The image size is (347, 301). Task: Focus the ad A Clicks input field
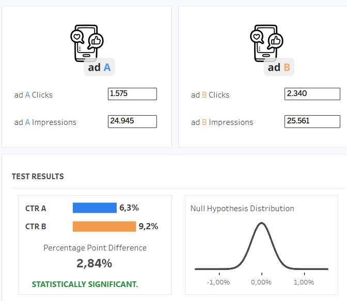tap(132, 94)
